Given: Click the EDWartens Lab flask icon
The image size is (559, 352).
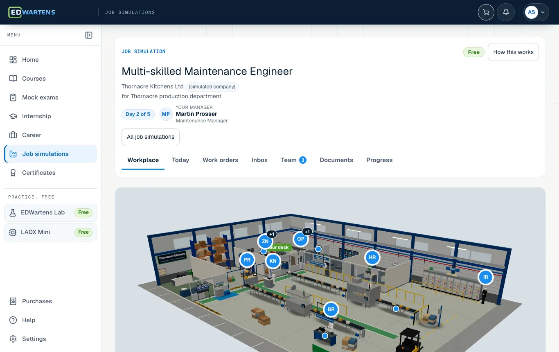Looking at the screenshot, I should point(13,212).
